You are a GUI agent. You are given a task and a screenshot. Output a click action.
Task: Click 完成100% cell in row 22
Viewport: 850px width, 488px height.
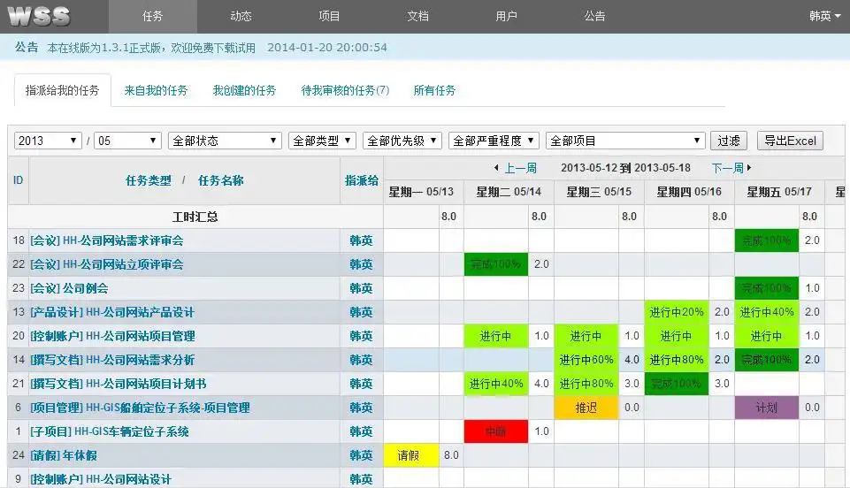(496, 264)
